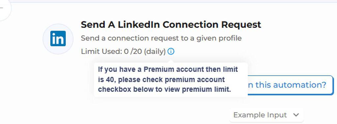Click the tooltip's small pointer arrow under info icon
The height and width of the screenshot is (124, 337).
click(x=171, y=61)
